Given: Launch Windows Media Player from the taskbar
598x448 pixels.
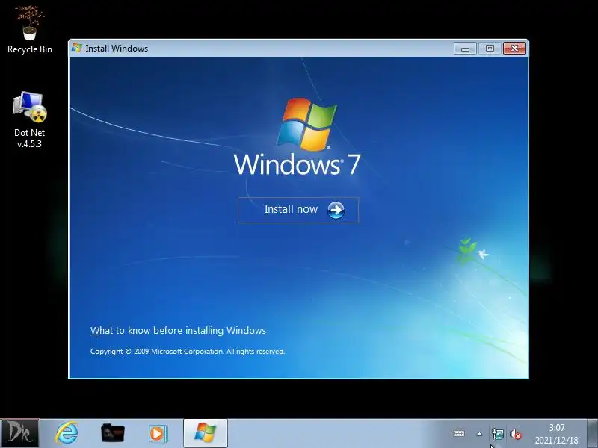Looking at the screenshot, I should (158, 434).
